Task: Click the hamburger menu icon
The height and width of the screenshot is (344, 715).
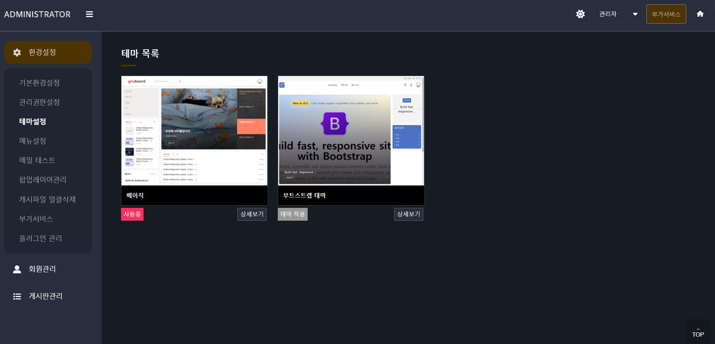Action: (89, 14)
